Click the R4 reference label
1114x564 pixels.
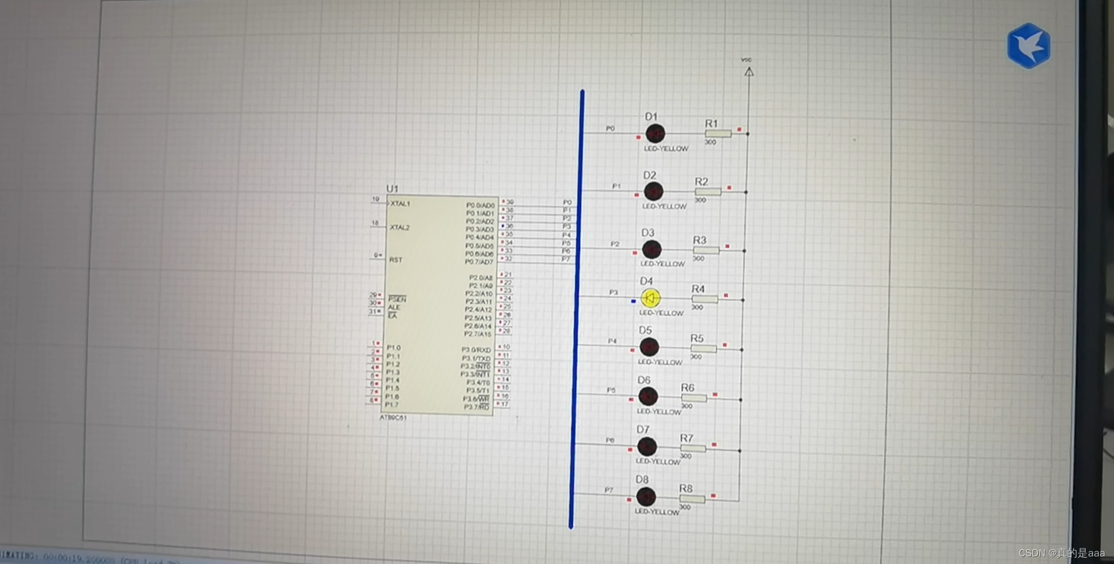coord(698,289)
